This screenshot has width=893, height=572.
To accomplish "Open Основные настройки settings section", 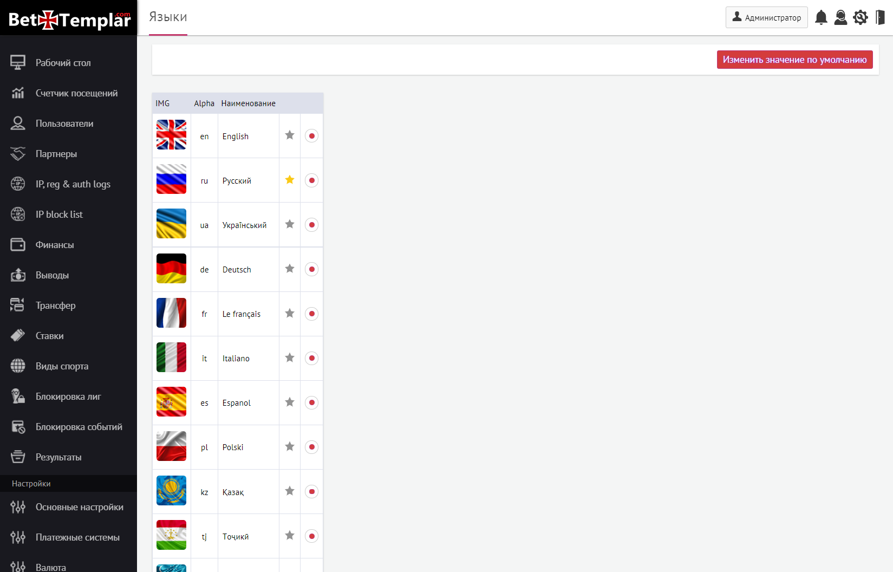I will pos(79,507).
